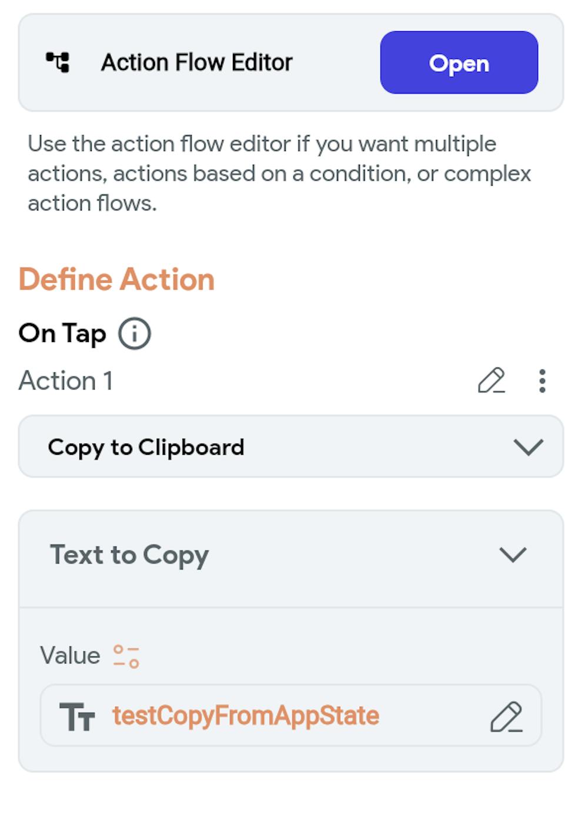Select the testCopyFromAppState variable text
Viewport: 588px width, 829px height.
coord(246,716)
